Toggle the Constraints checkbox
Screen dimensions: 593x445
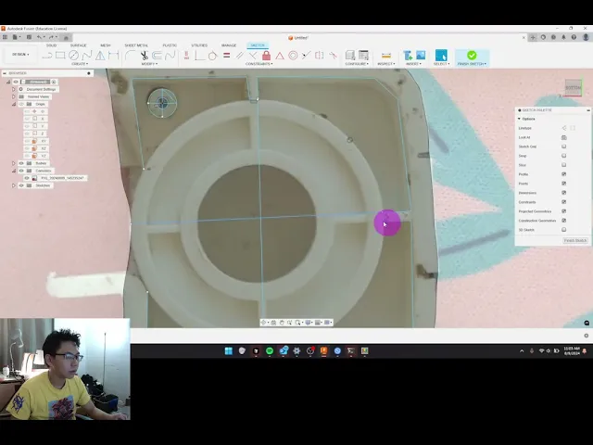point(564,202)
